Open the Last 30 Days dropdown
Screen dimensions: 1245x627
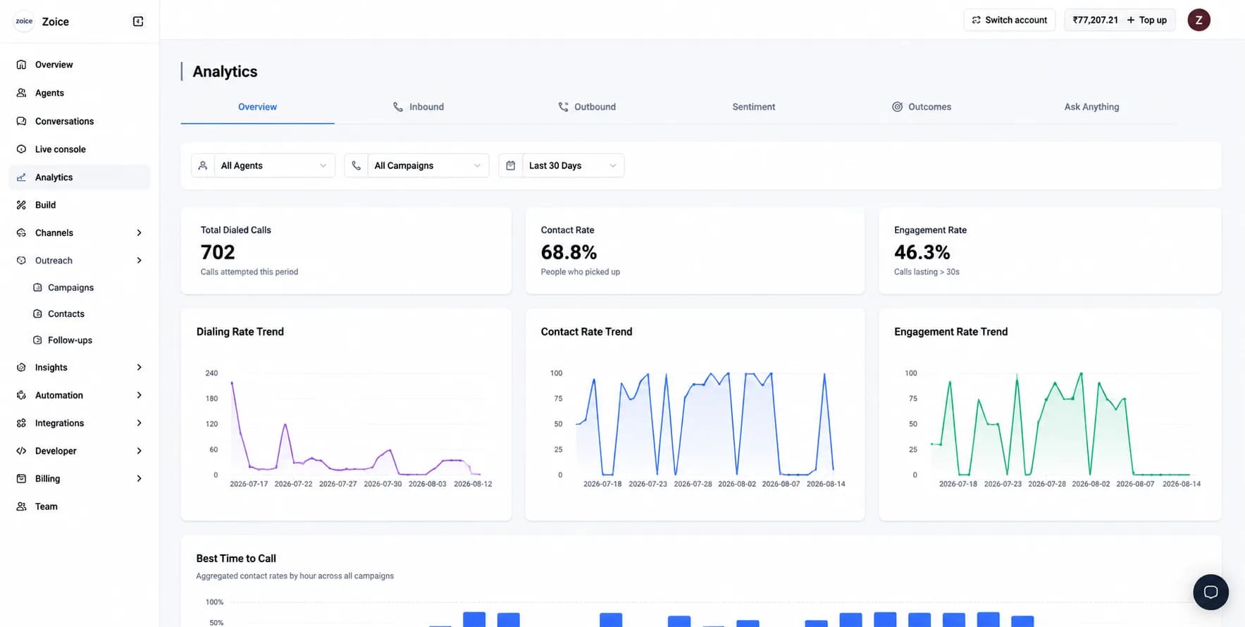click(562, 166)
